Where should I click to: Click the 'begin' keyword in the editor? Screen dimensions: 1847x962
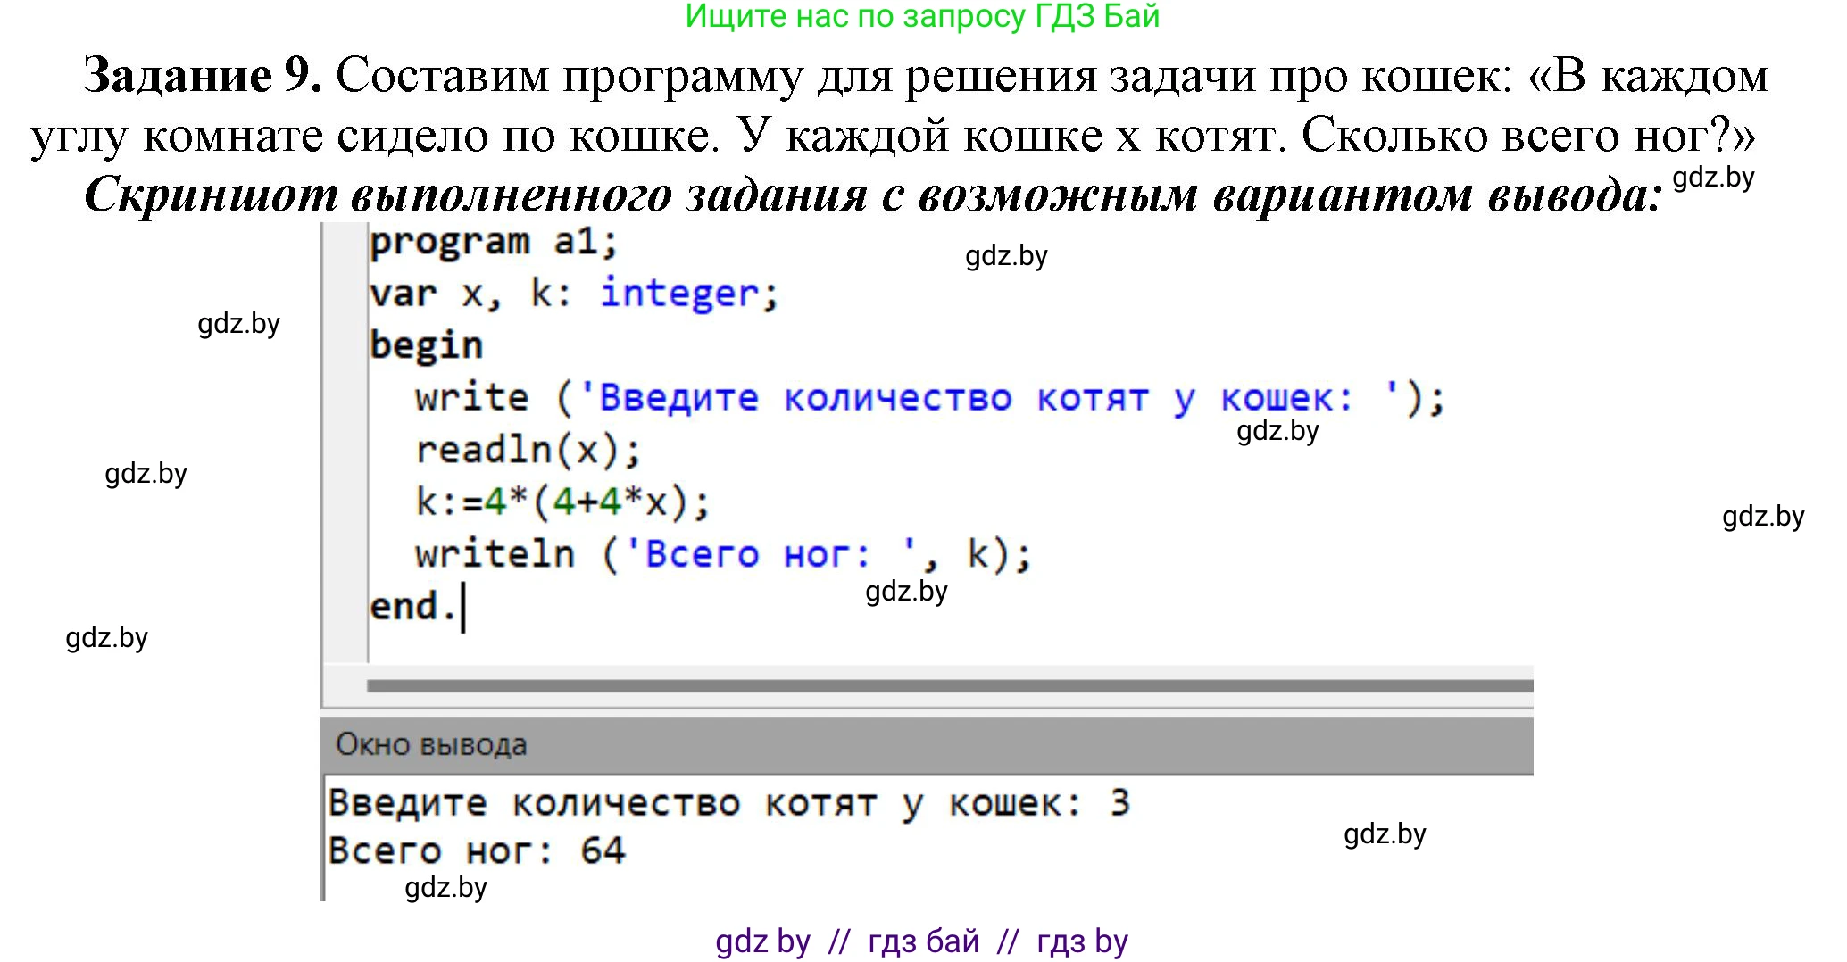(x=426, y=345)
